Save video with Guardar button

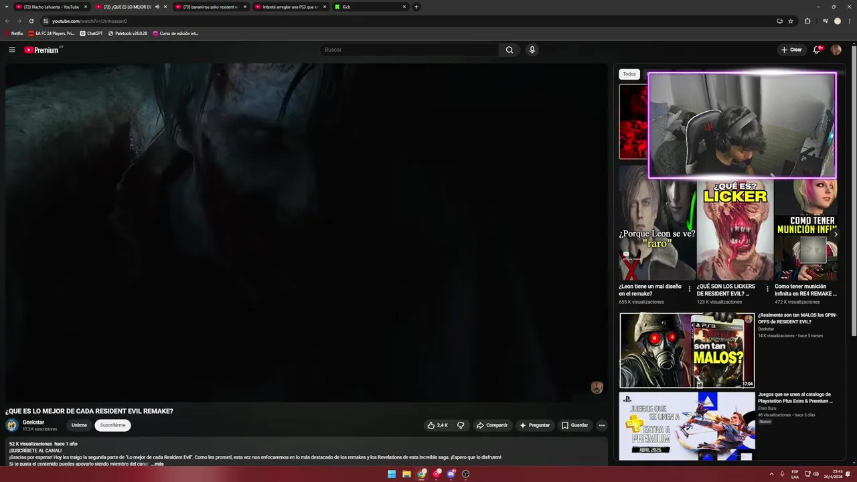[x=574, y=425]
